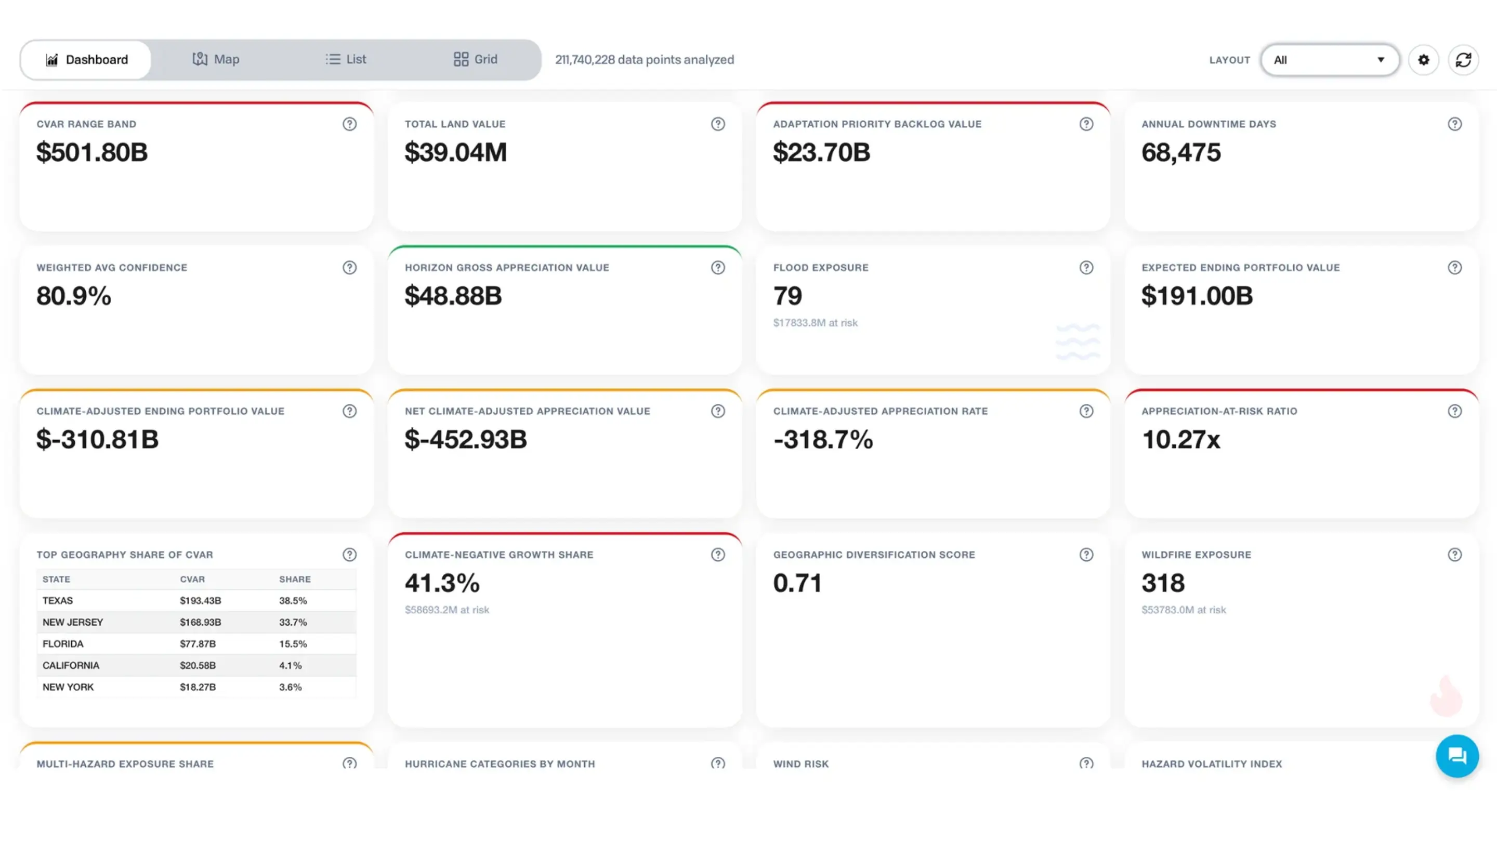1497x842 pixels.
Task: Show help for Weighted Avg Confidence
Action: (349, 267)
